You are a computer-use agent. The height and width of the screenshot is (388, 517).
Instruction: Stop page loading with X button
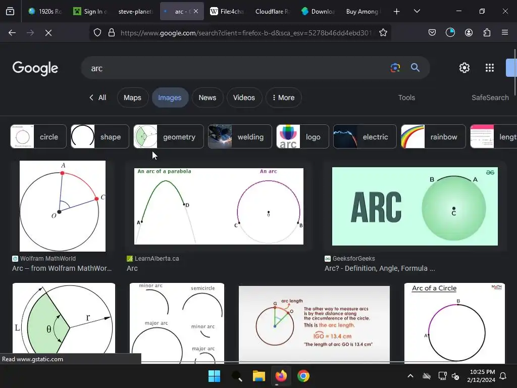coord(48,33)
